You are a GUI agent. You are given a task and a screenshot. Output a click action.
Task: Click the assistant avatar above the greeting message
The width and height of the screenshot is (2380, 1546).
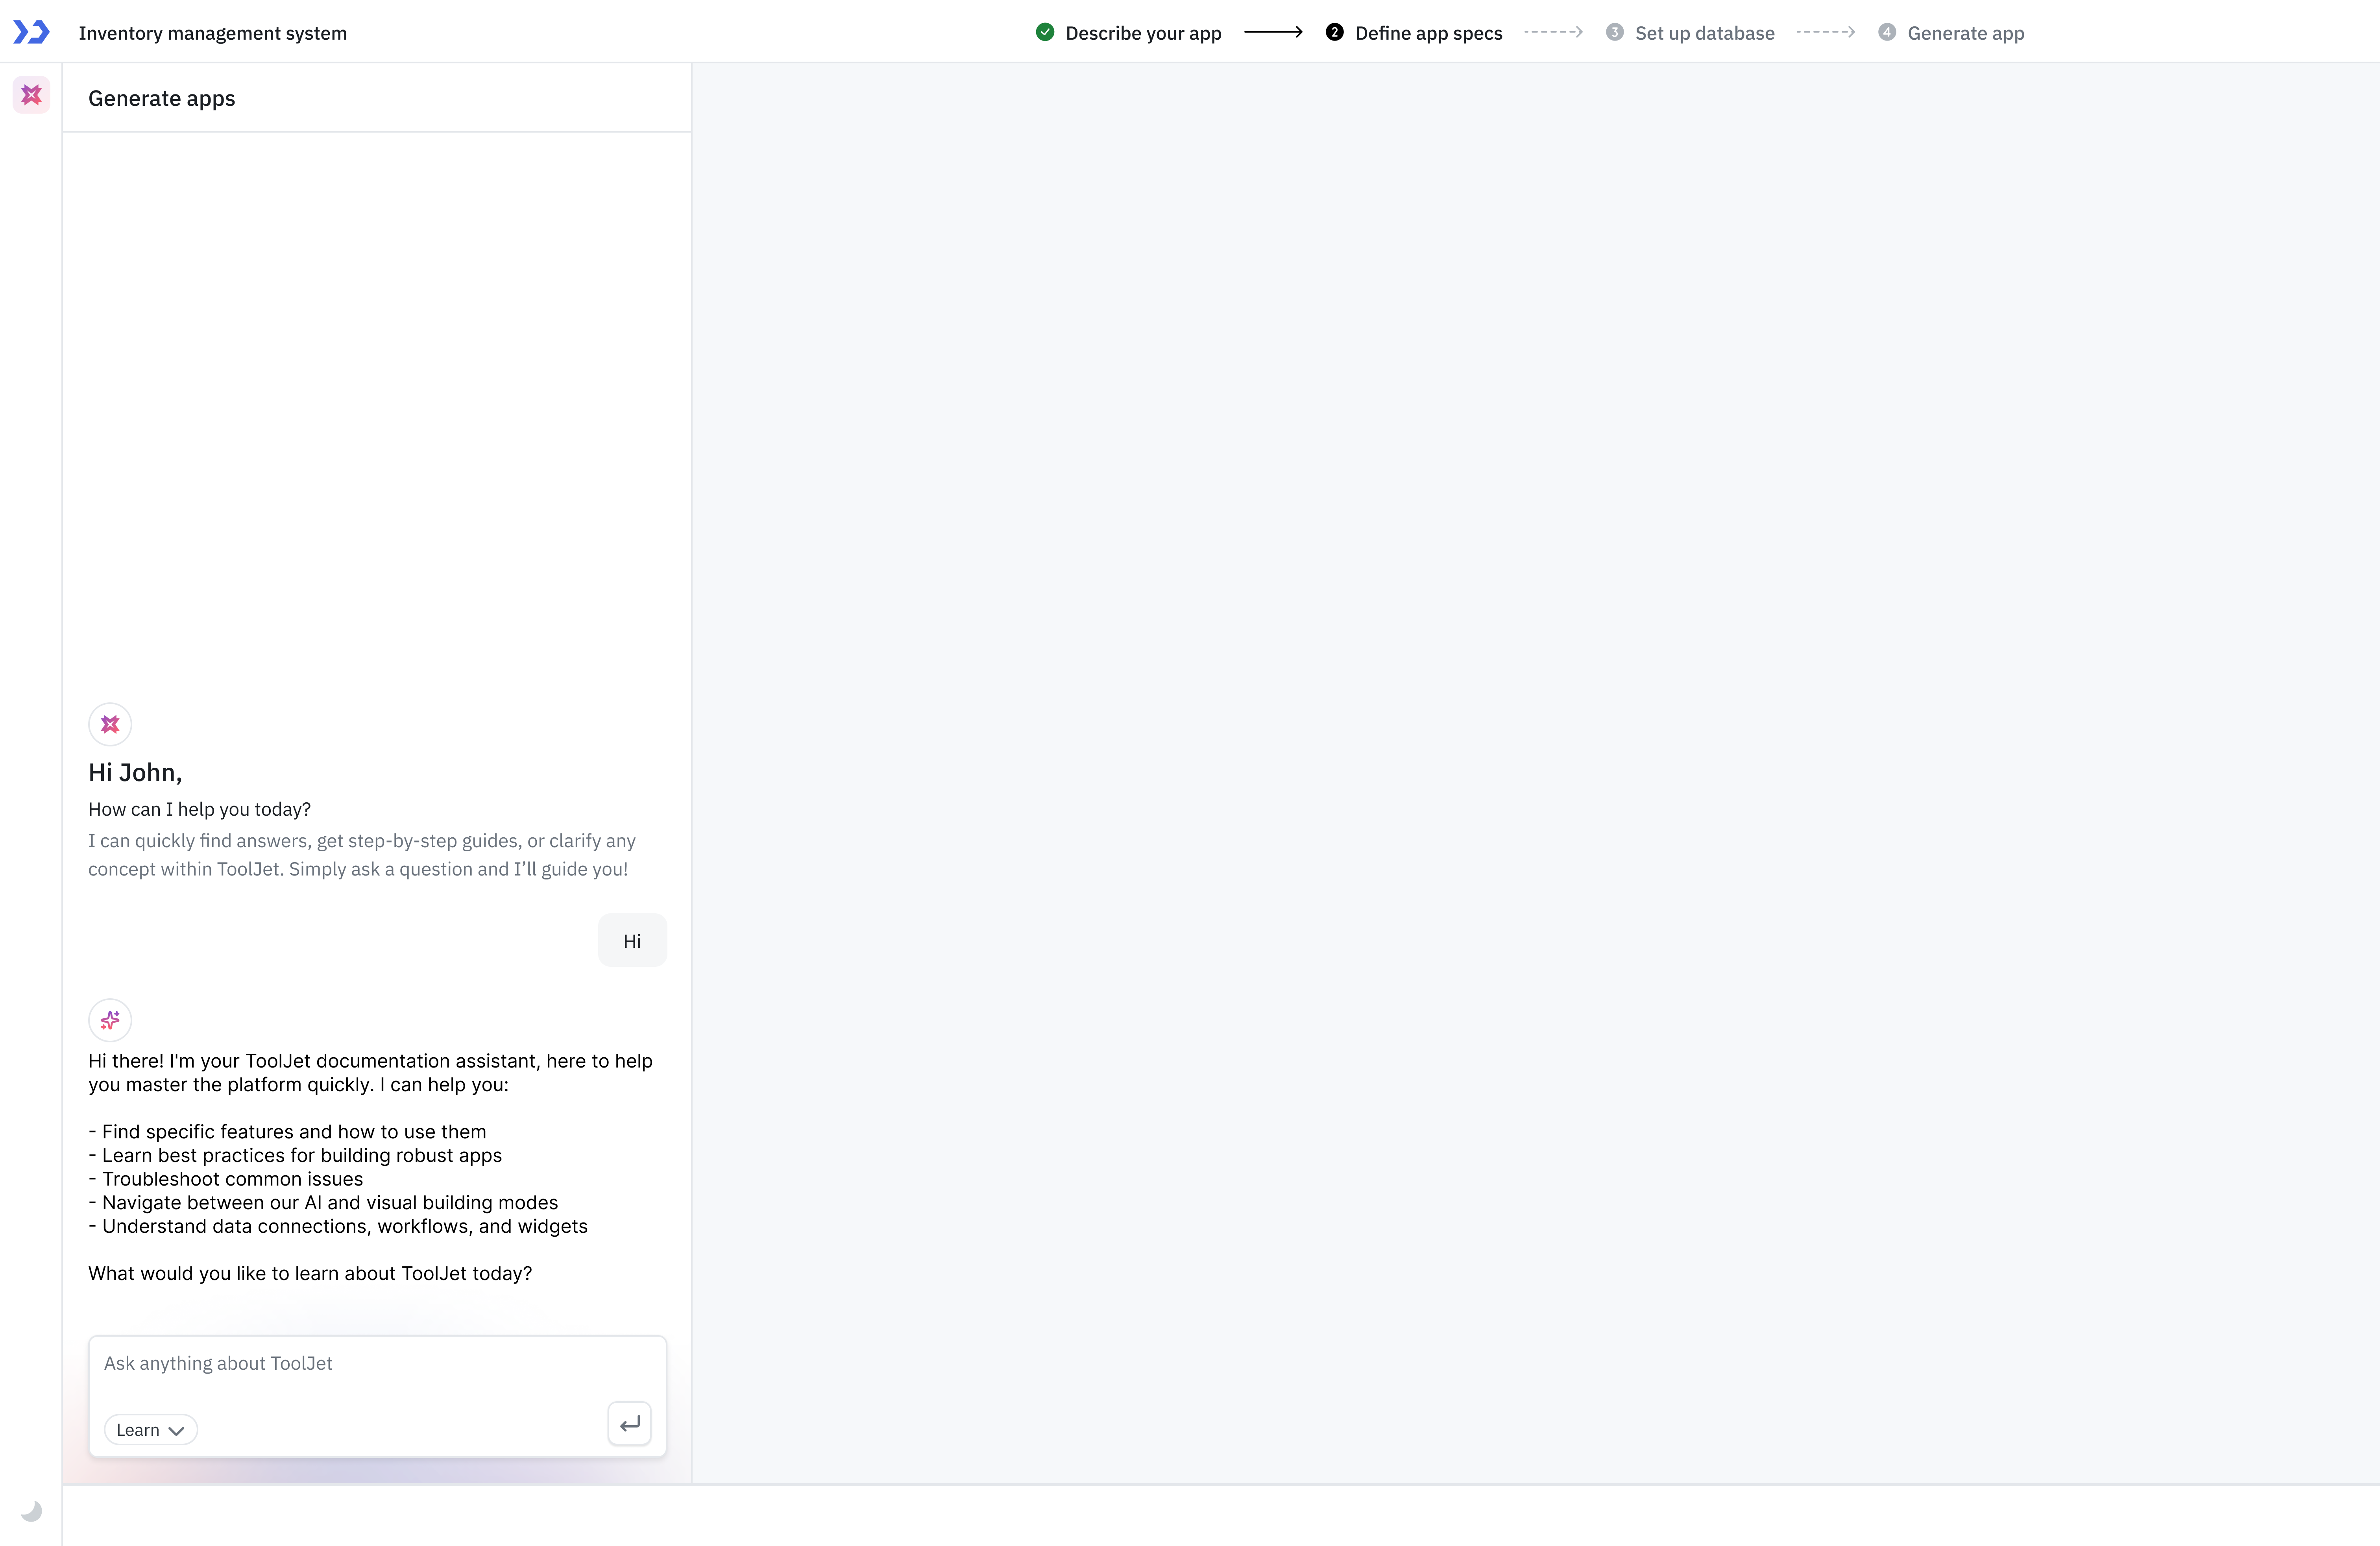click(110, 724)
